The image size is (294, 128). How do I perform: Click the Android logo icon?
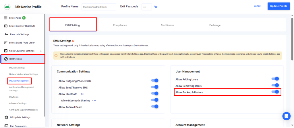(7, 7)
